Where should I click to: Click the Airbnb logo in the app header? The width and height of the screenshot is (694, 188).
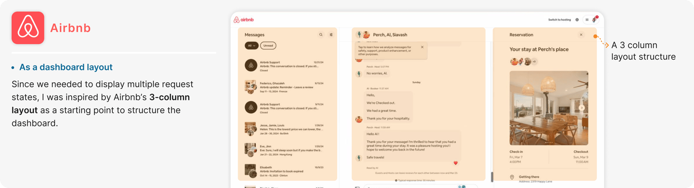pos(244,20)
